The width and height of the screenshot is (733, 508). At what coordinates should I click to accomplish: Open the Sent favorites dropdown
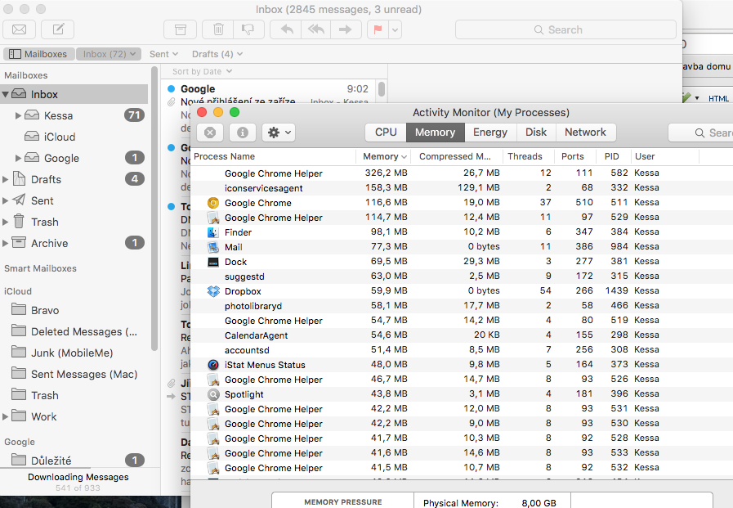tap(163, 54)
